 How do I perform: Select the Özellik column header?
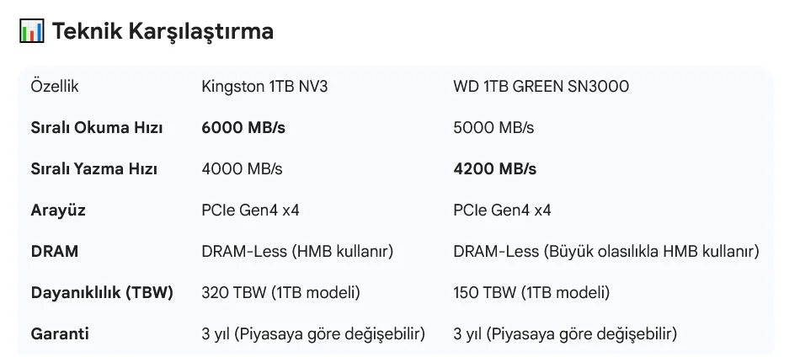pyautogui.click(x=55, y=87)
